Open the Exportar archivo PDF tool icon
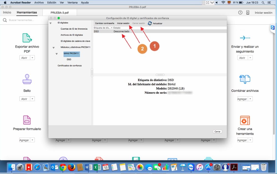Viewport: 277px width, 174px height. [x=27, y=38]
